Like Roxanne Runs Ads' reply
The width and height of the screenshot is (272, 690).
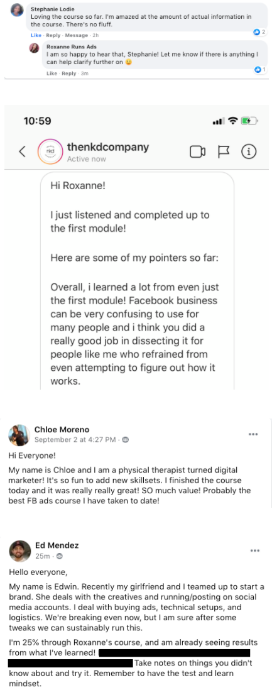(52, 73)
